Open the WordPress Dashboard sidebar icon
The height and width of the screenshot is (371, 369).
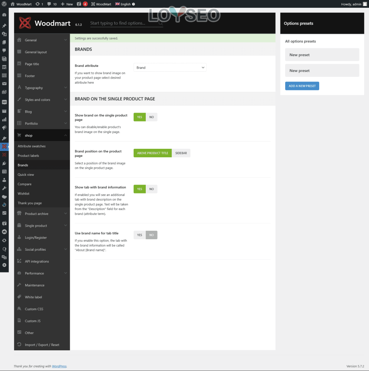point(4,15)
